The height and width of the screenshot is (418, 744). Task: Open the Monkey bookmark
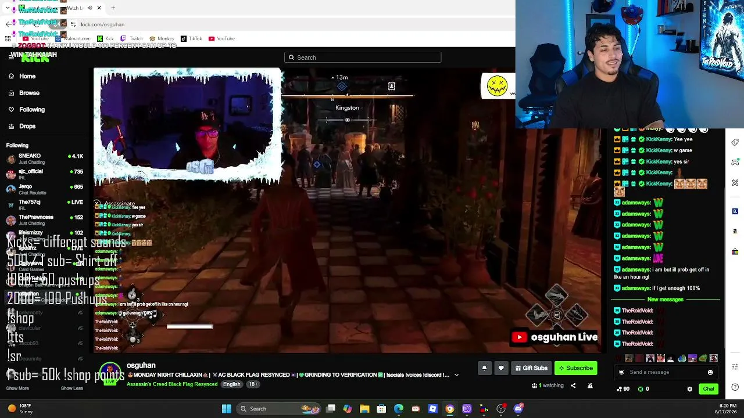pos(162,39)
